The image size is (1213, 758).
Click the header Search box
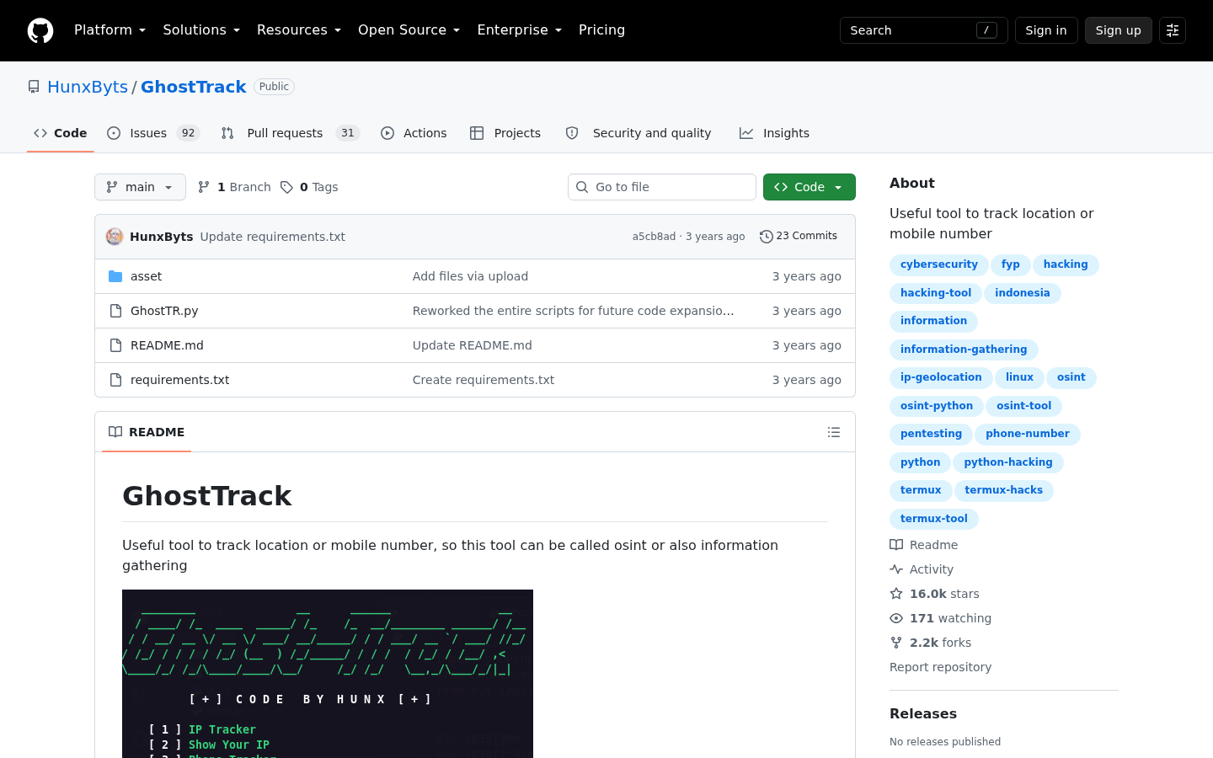coord(924,30)
